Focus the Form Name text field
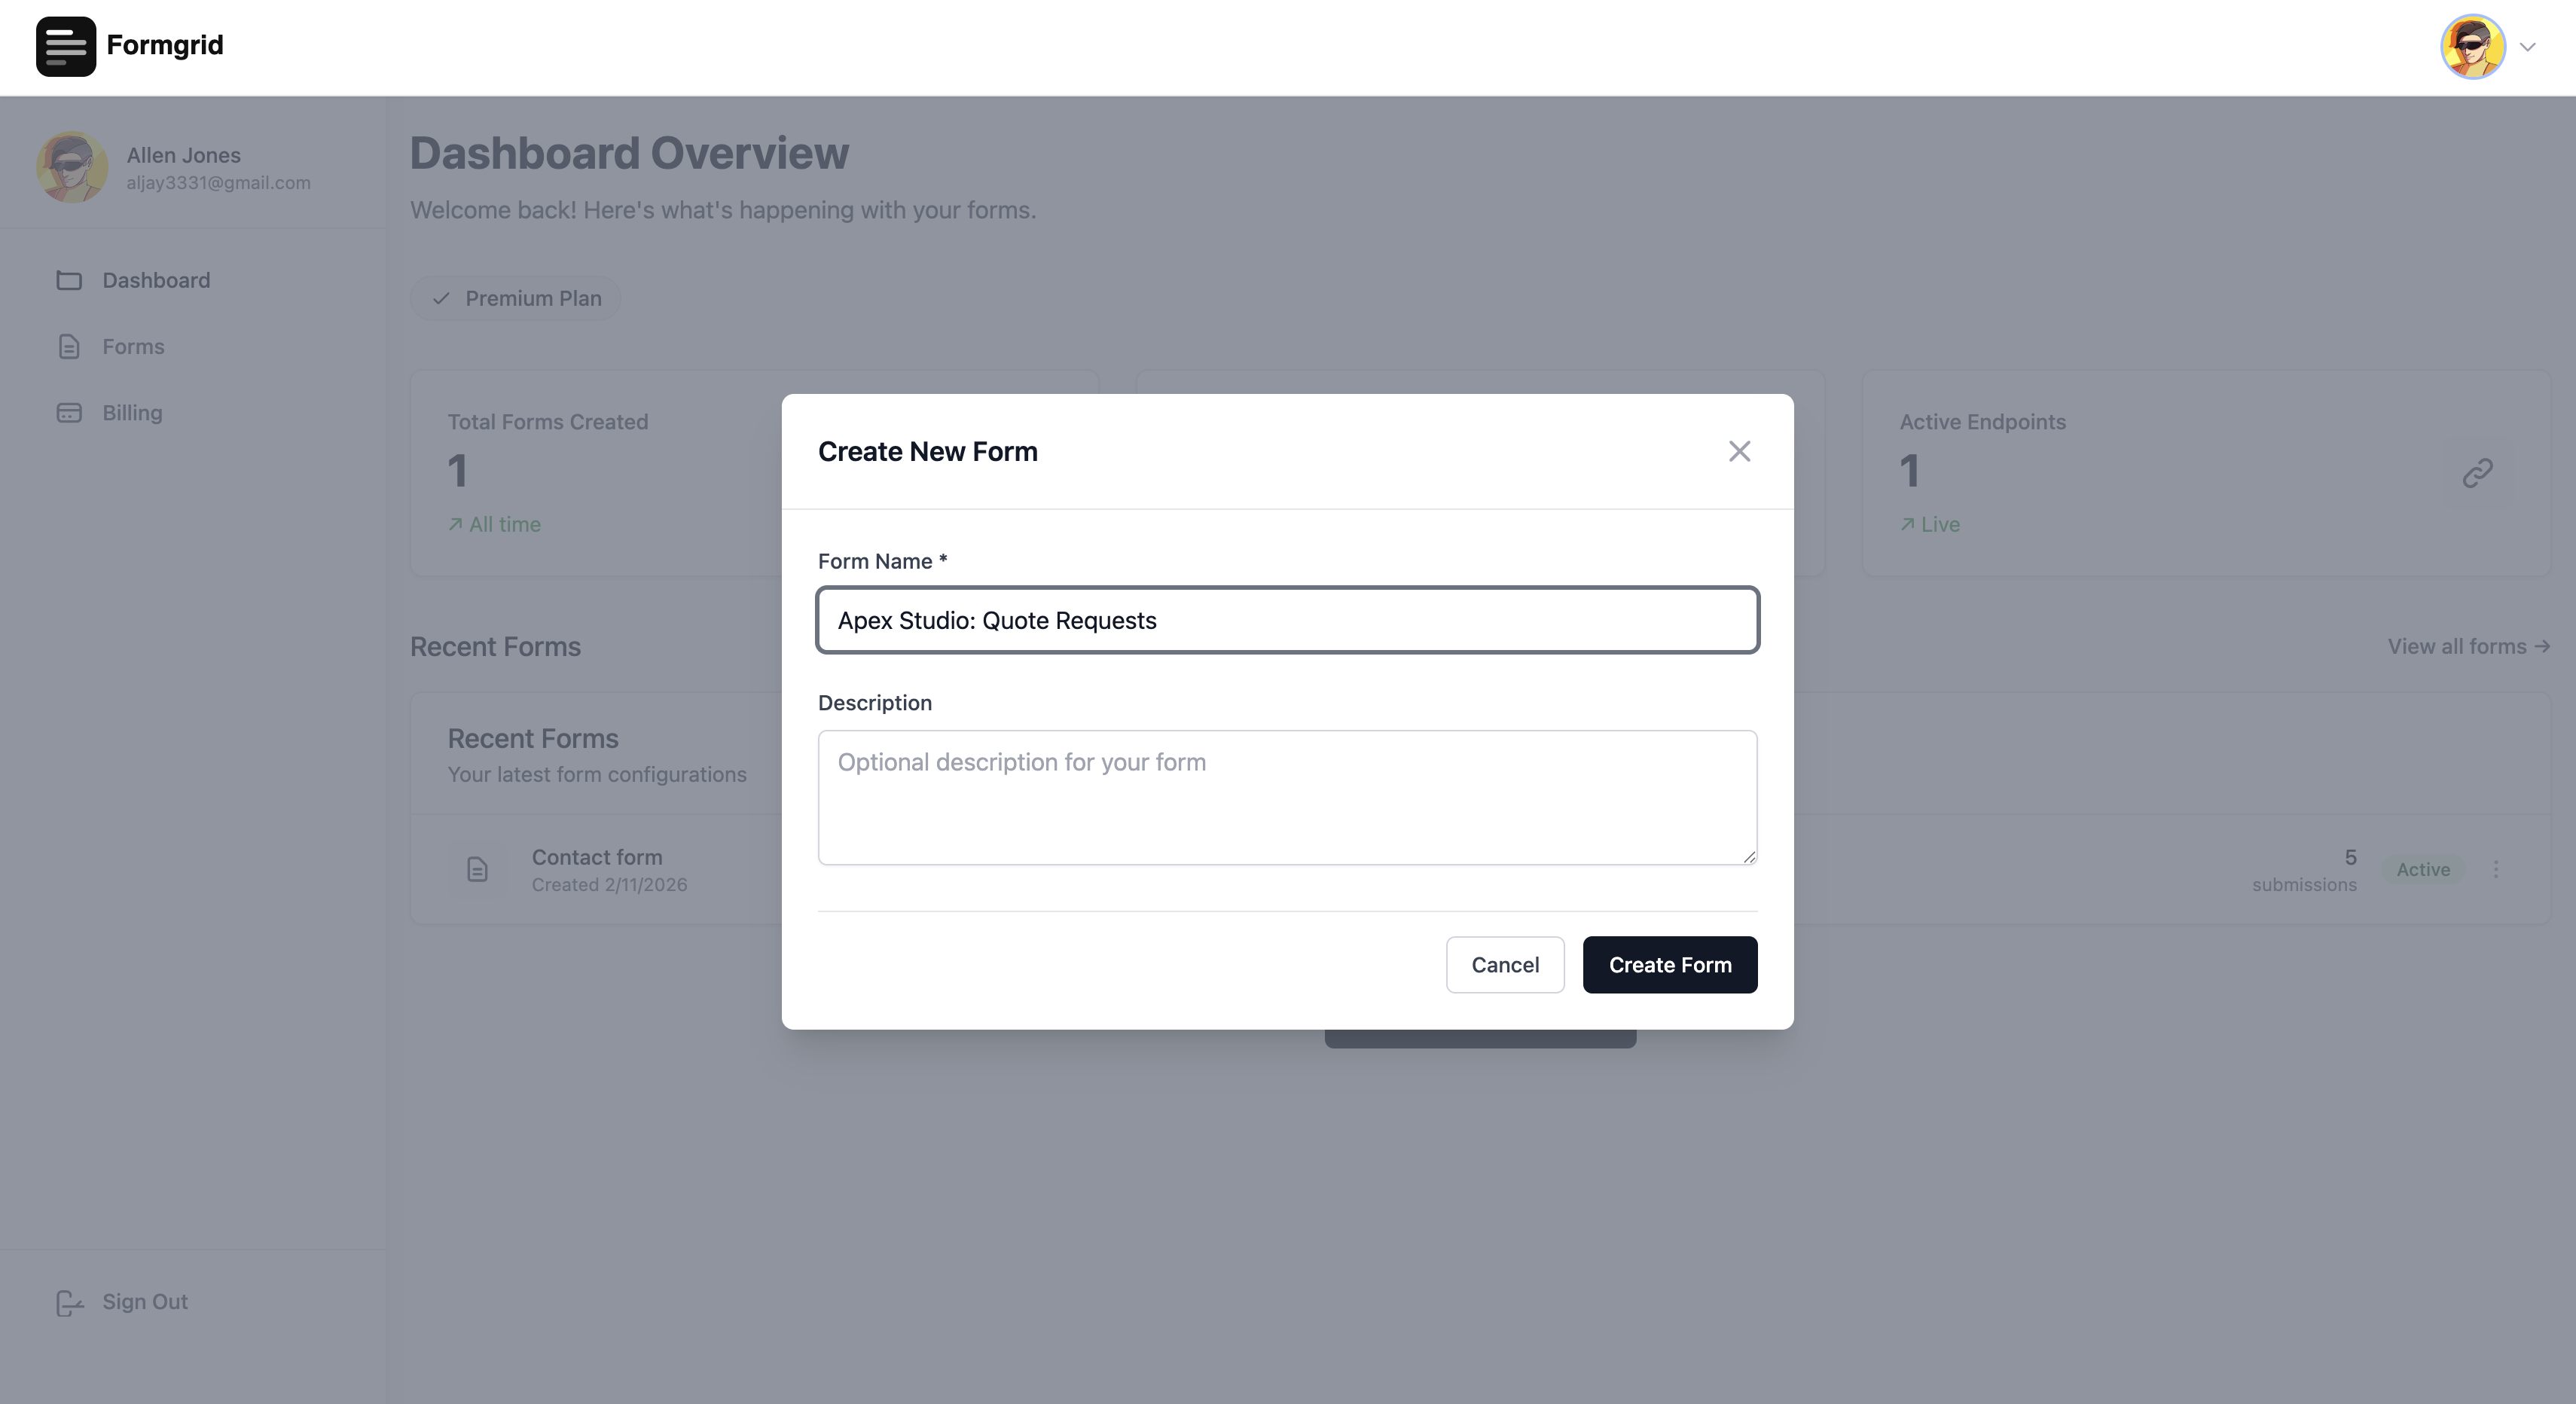Viewport: 2576px width, 1404px height. tap(1287, 621)
